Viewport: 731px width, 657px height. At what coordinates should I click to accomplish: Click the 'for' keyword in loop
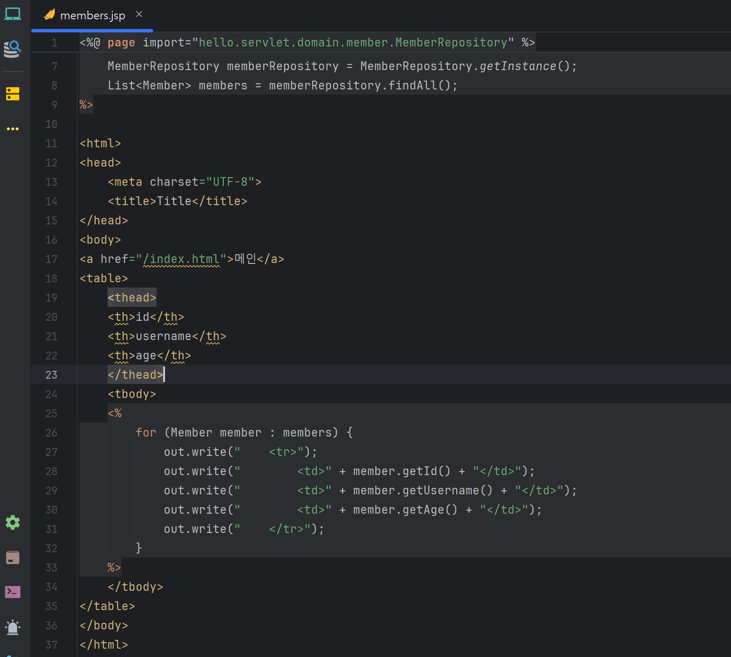(146, 433)
